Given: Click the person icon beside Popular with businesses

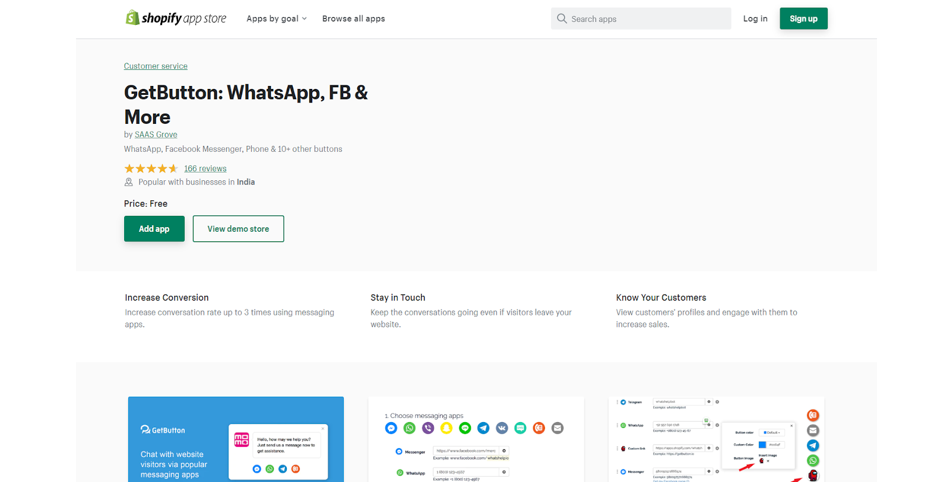Looking at the screenshot, I should pyautogui.click(x=128, y=182).
